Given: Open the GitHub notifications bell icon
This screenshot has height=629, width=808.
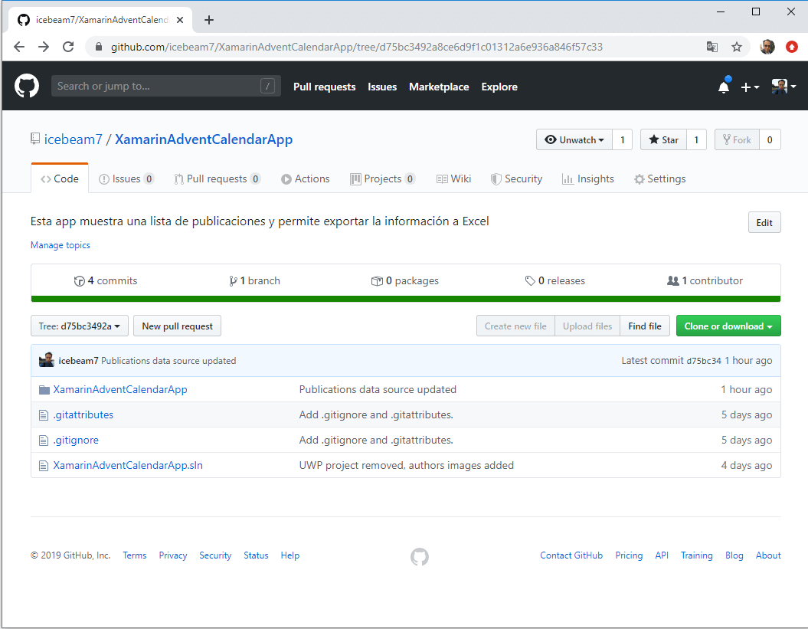Looking at the screenshot, I should [723, 87].
